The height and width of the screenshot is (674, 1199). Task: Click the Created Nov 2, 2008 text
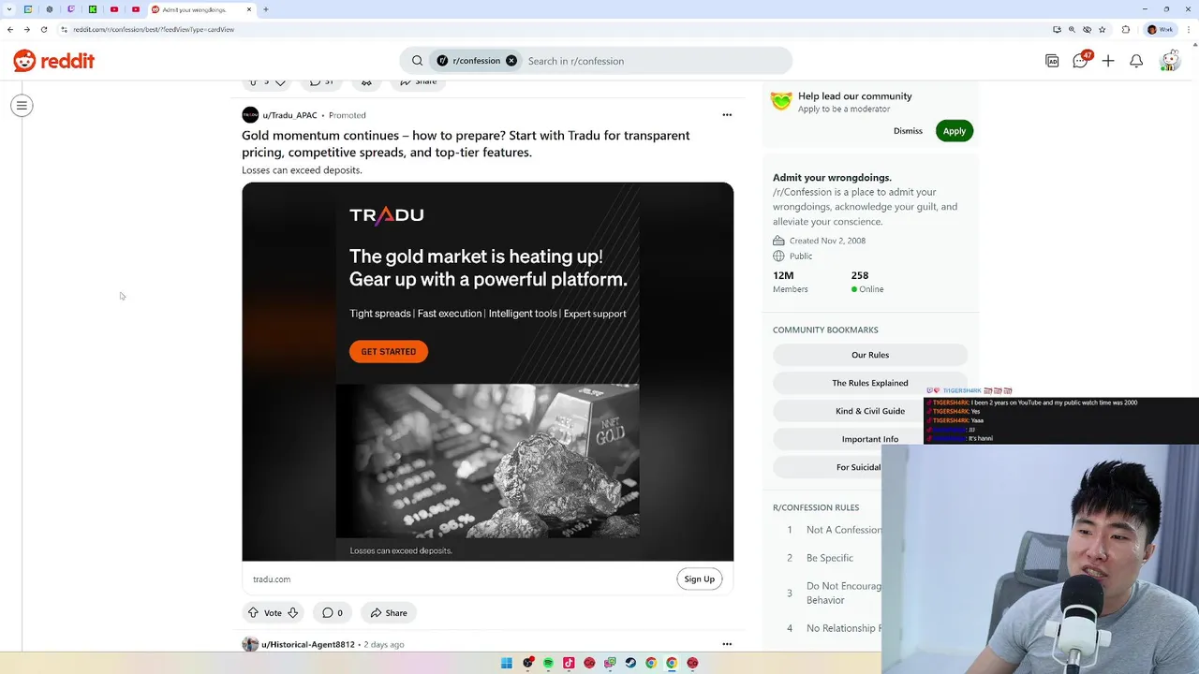(827, 241)
